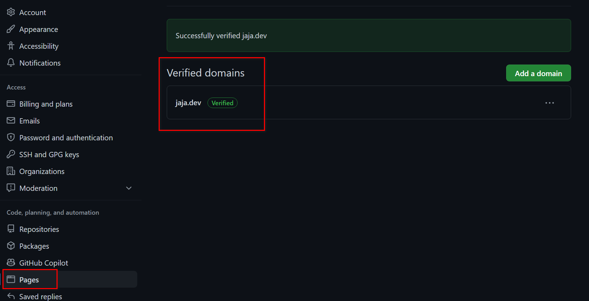Open the jaja.dev domain link
Image resolution: width=589 pixels, height=301 pixels.
(x=188, y=103)
